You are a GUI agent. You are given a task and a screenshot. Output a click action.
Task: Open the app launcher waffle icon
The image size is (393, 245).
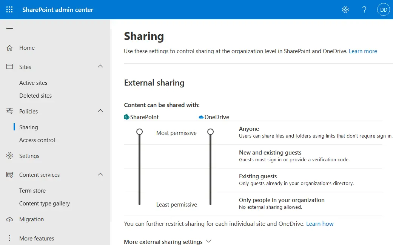point(9,9)
